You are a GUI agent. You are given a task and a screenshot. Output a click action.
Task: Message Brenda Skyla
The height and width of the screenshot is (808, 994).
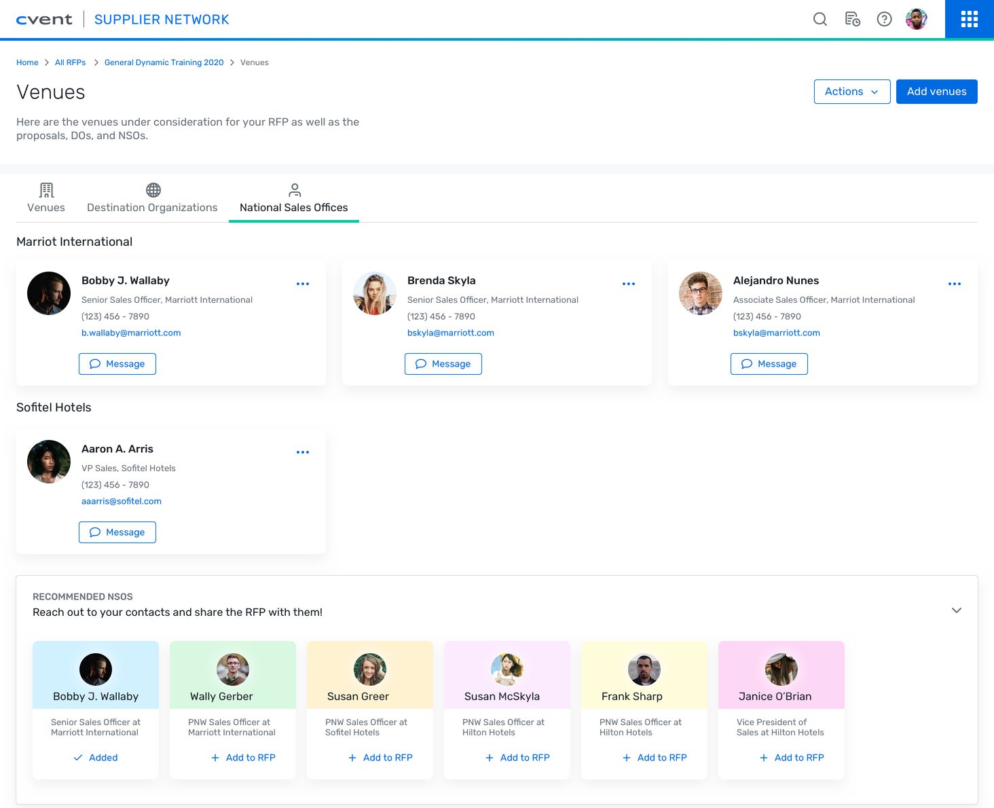tap(443, 364)
